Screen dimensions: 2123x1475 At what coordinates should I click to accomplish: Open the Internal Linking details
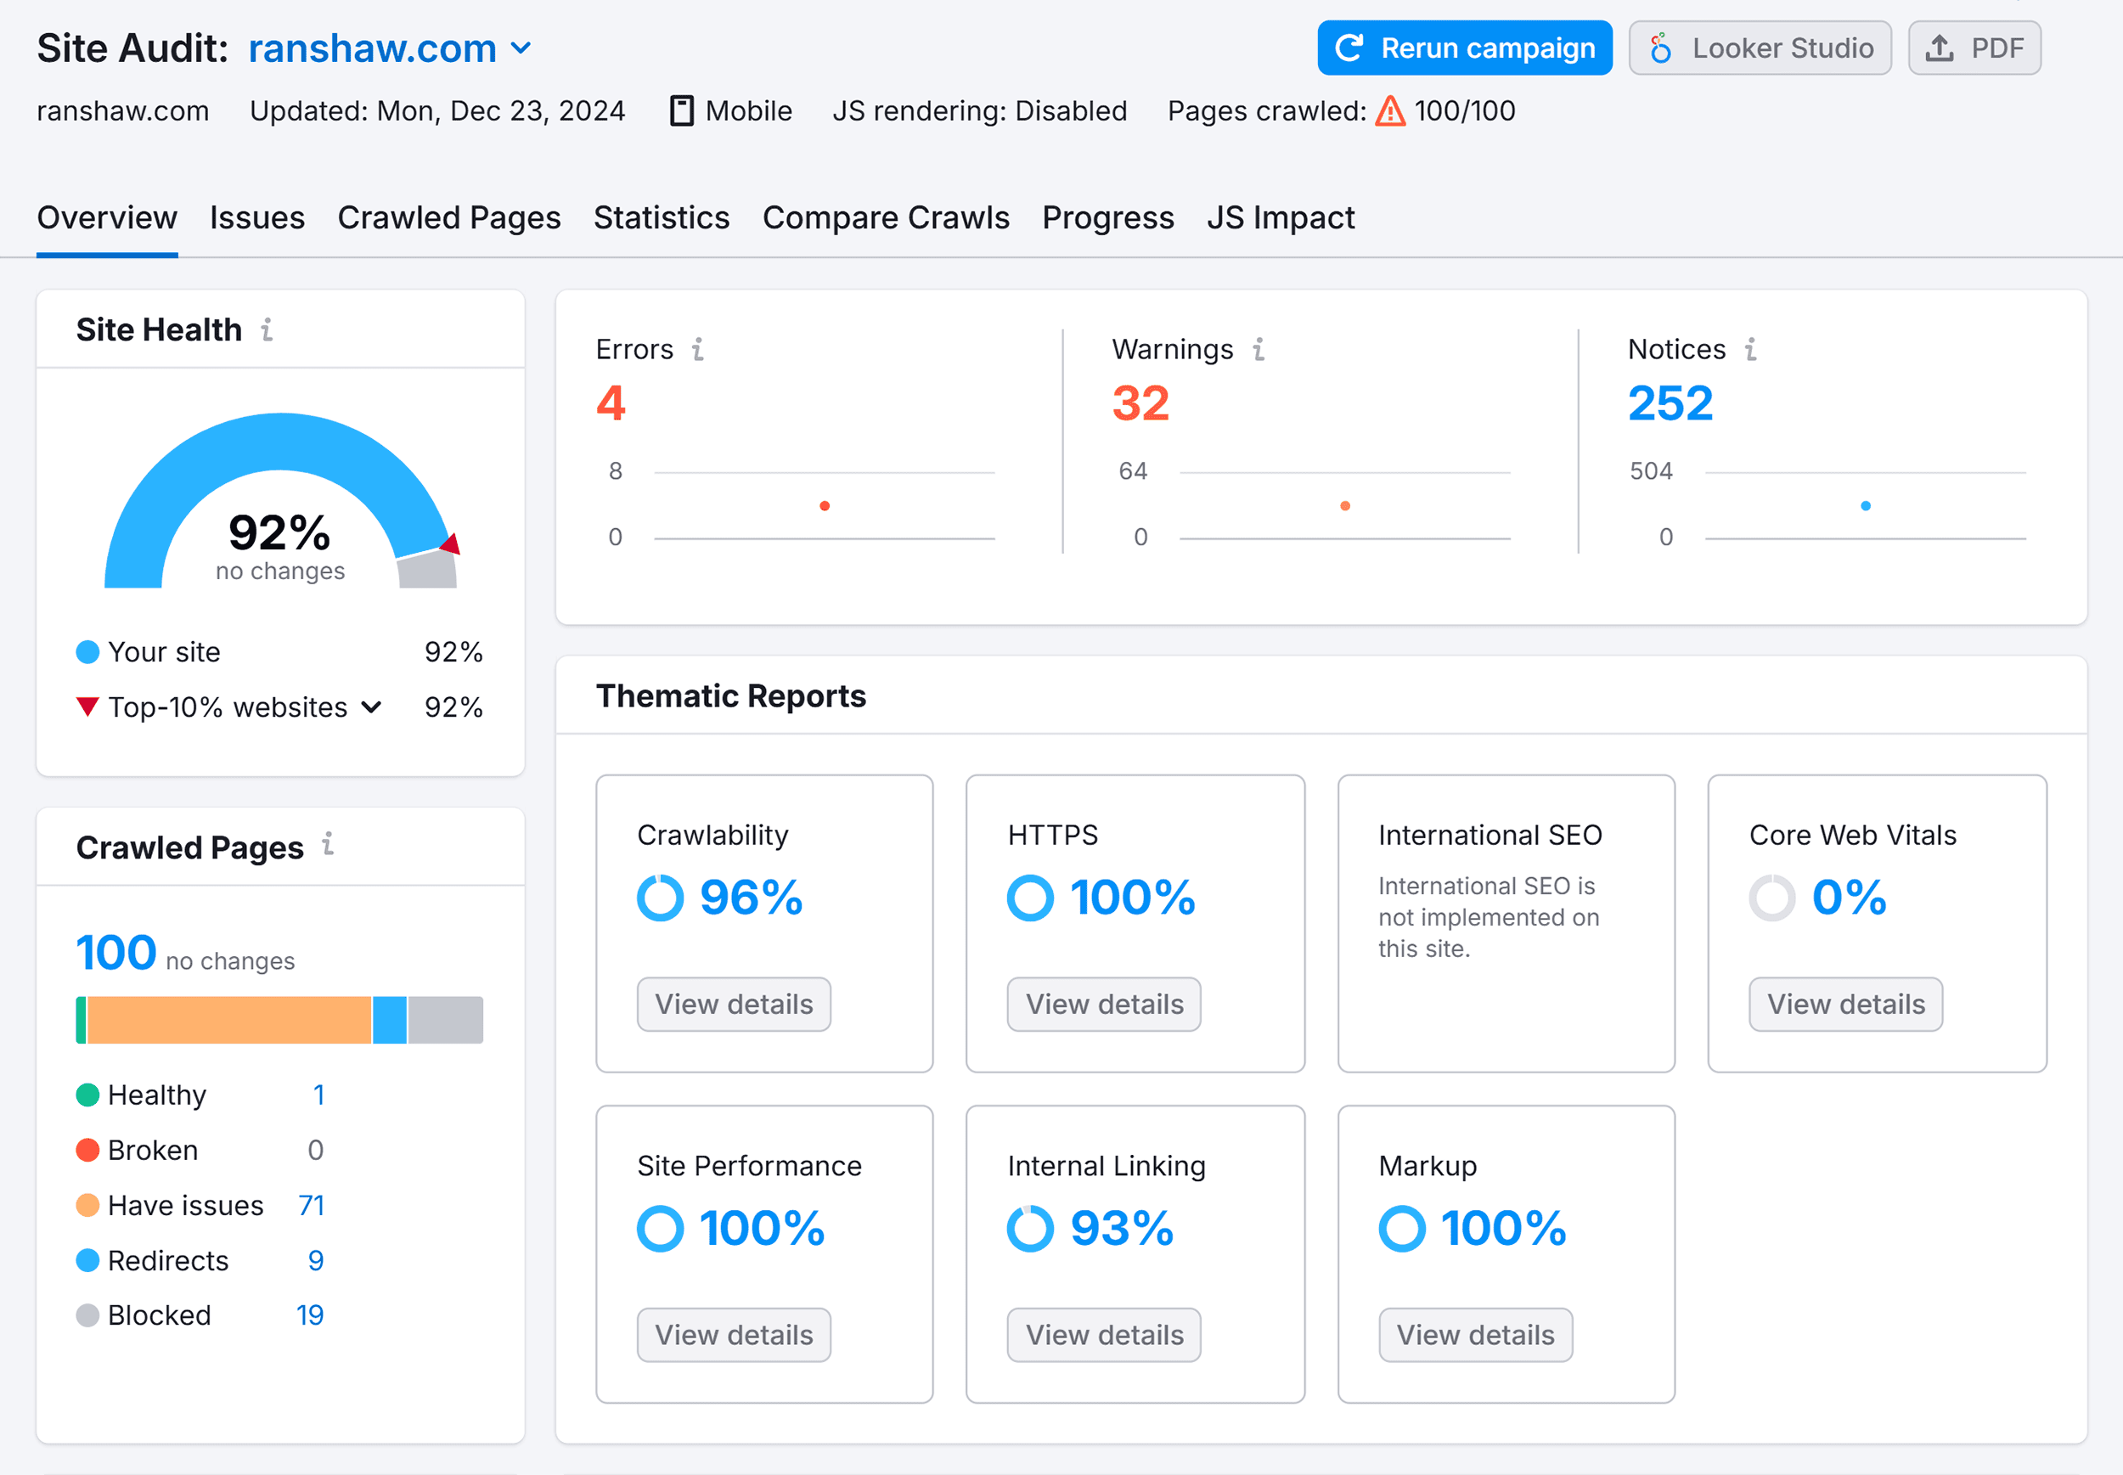(x=1102, y=1335)
